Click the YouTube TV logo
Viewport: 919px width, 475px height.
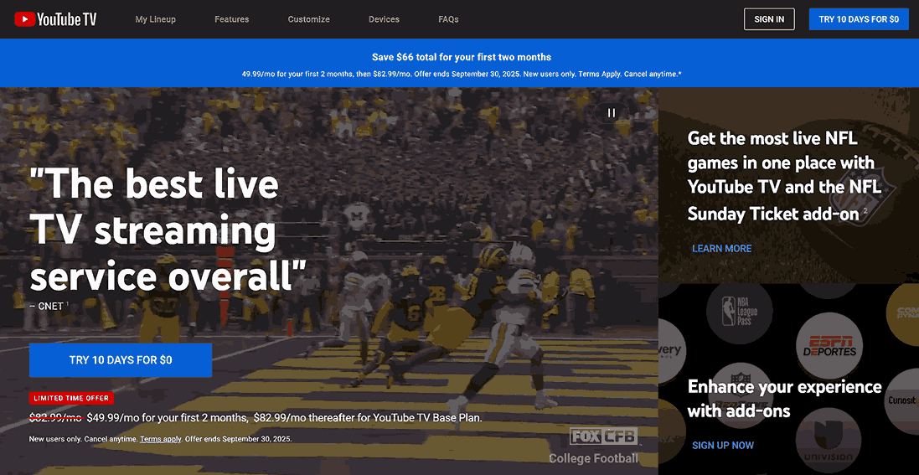tap(55, 19)
